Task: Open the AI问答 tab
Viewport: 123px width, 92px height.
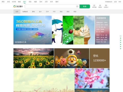Action: 14,2
